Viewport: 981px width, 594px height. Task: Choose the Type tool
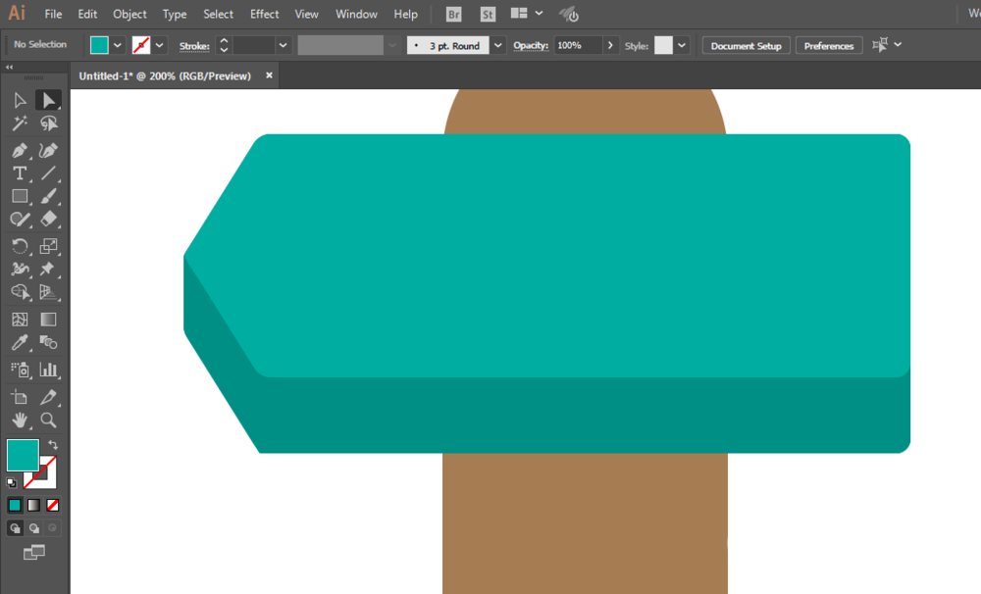click(20, 173)
